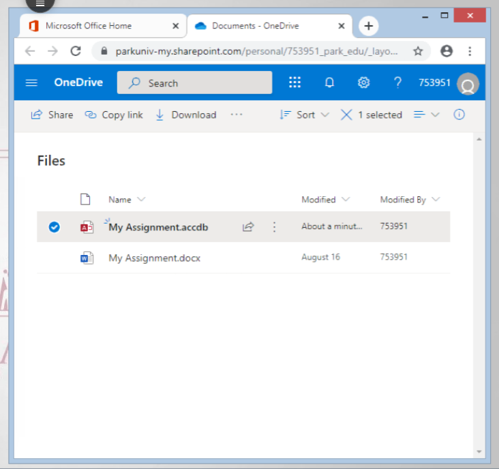Click the OneDrive brand link
Viewport: 499px width, 469px height.
[x=78, y=82]
